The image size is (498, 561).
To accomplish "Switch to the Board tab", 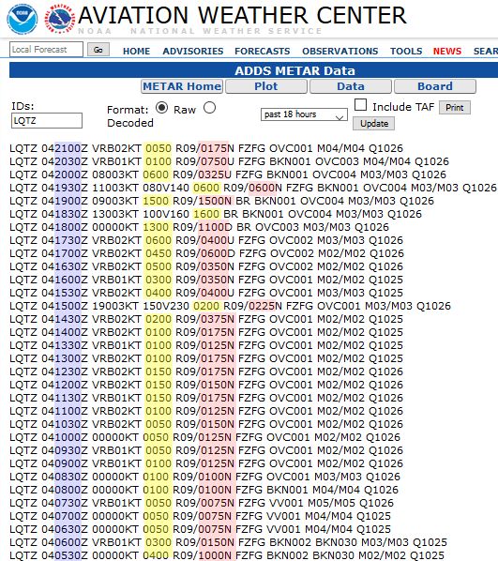I will [x=435, y=86].
